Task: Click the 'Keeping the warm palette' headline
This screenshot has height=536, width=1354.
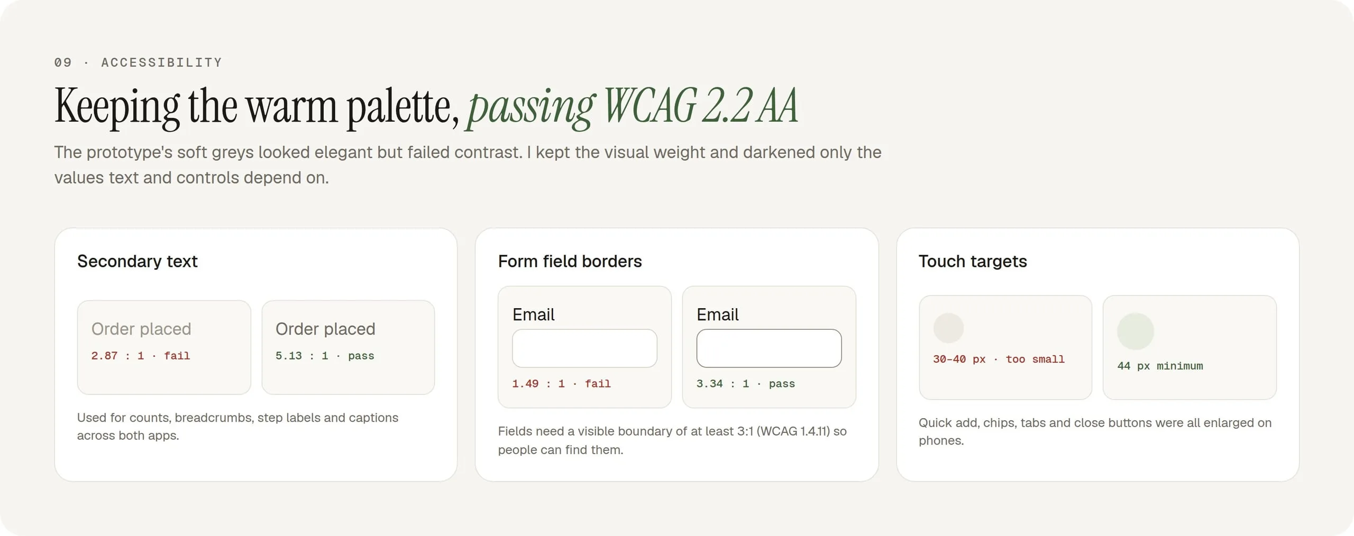Action: point(257,108)
